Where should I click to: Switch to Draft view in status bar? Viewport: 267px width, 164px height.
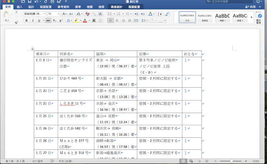click(x=207, y=161)
